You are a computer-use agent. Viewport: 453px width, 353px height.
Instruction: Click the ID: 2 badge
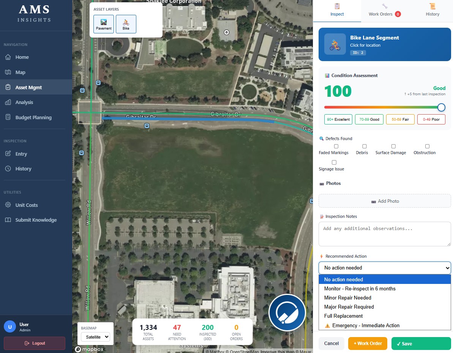(x=358, y=53)
